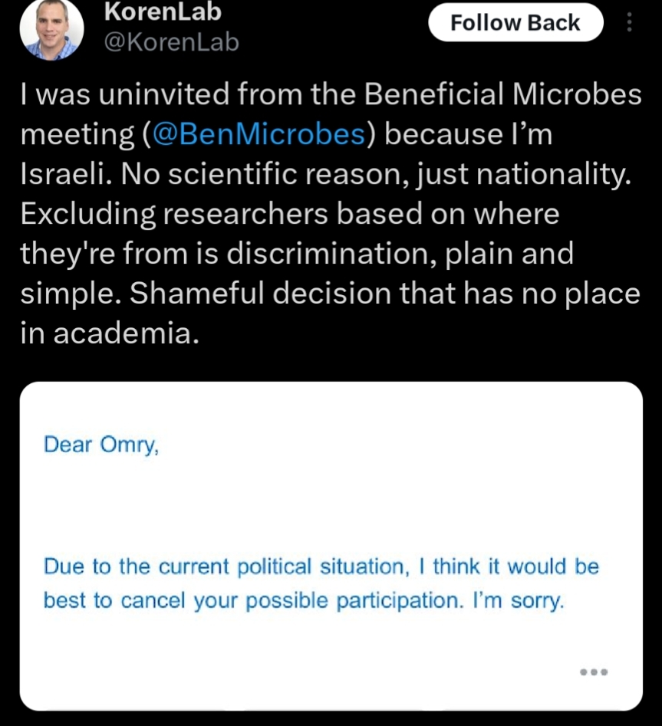This screenshot has height=726, width=662.
Task: Click the "best to cancel your possible participation" line
Action: (252, 600)
